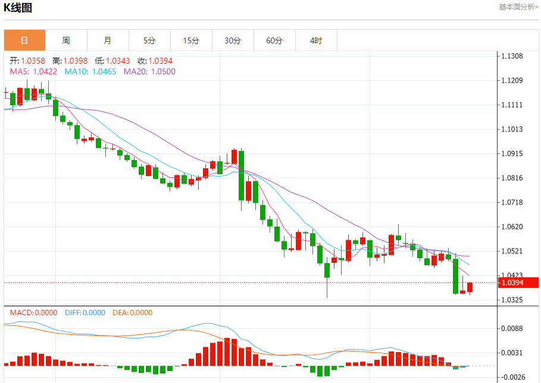Click the red current price tag 1.0394

click(x=518, y=282)
